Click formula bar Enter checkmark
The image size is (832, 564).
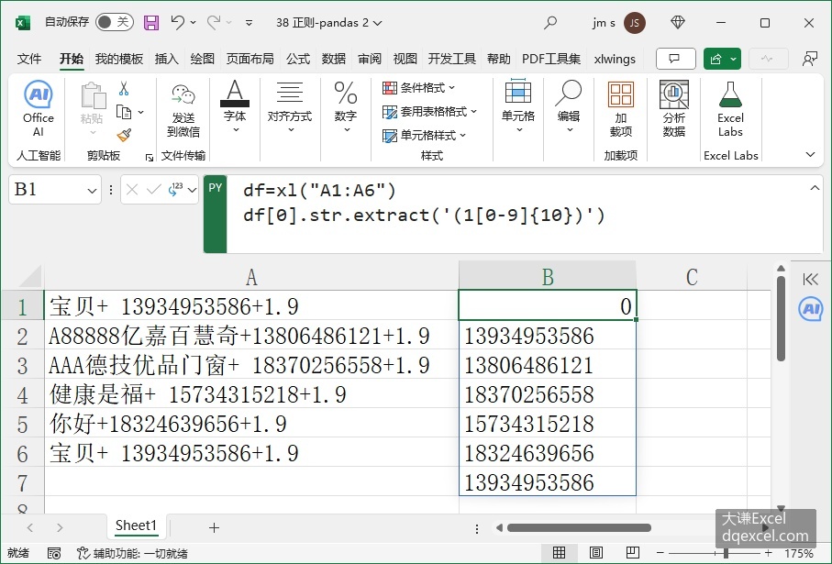pos(153,190)
